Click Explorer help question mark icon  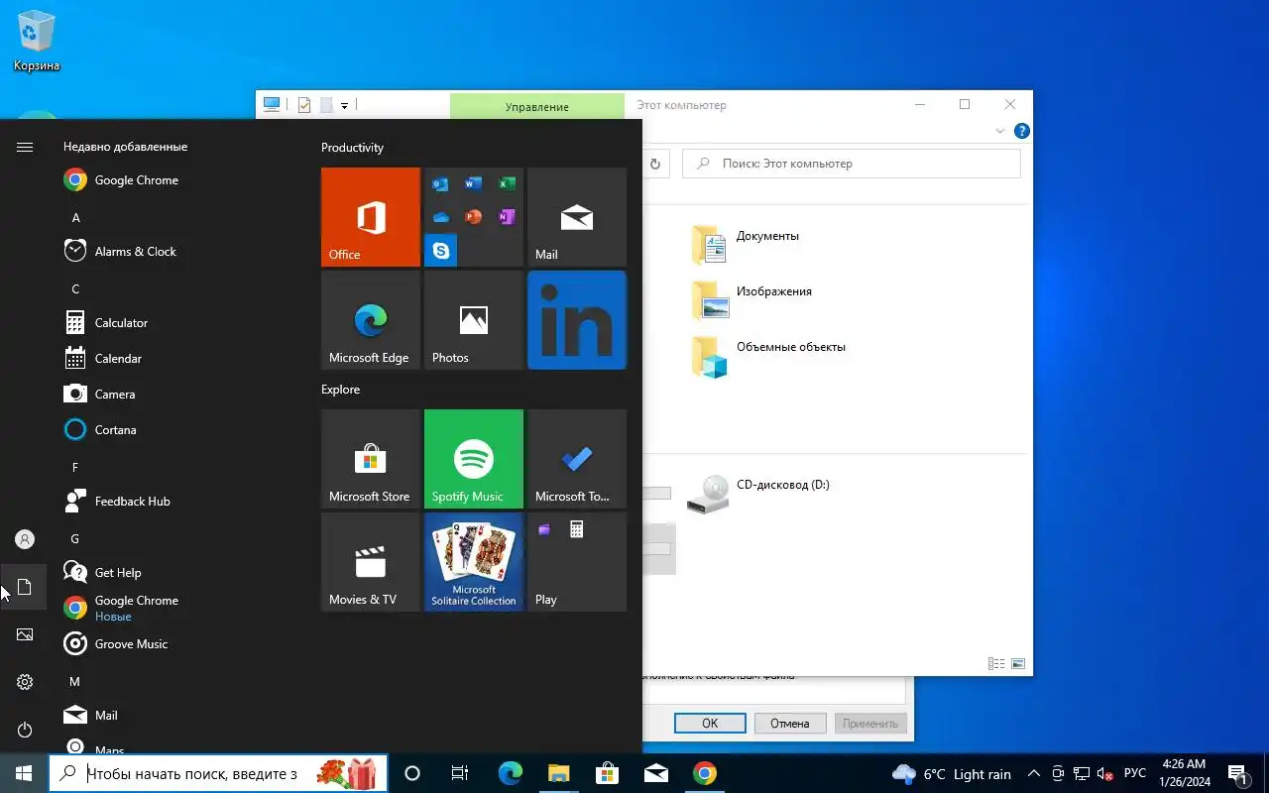[1022, 131]
